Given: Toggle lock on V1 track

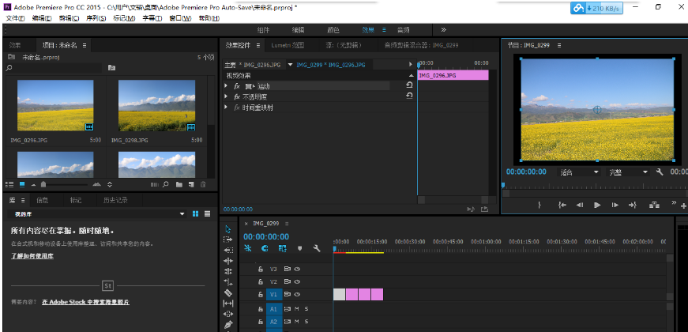Looking at the screenshot, I should pyautogui.click(x=260, y=294).
